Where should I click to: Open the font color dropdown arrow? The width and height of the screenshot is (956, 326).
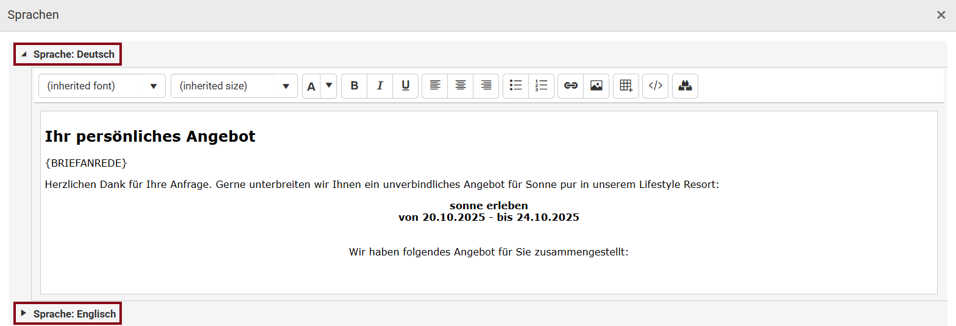pos(329,86)
